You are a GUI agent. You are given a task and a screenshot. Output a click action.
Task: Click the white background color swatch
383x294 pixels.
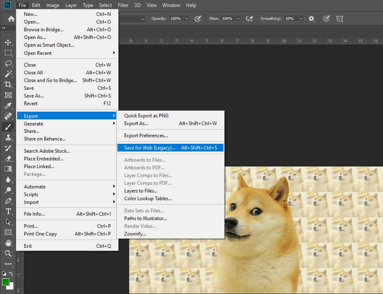[x=11, y=288]
